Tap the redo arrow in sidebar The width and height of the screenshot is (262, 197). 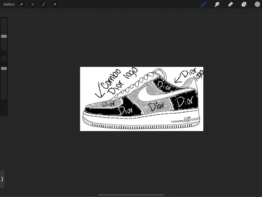click(4, 112)
